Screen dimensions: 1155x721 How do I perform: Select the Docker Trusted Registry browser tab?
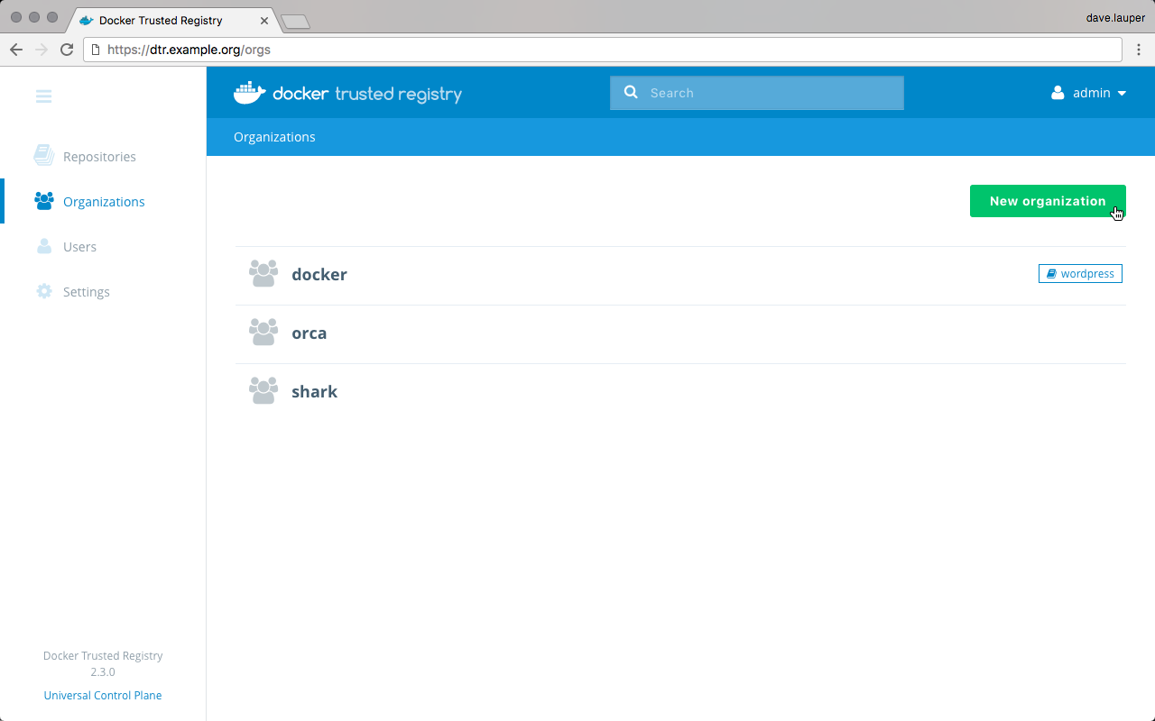[161, 20]
